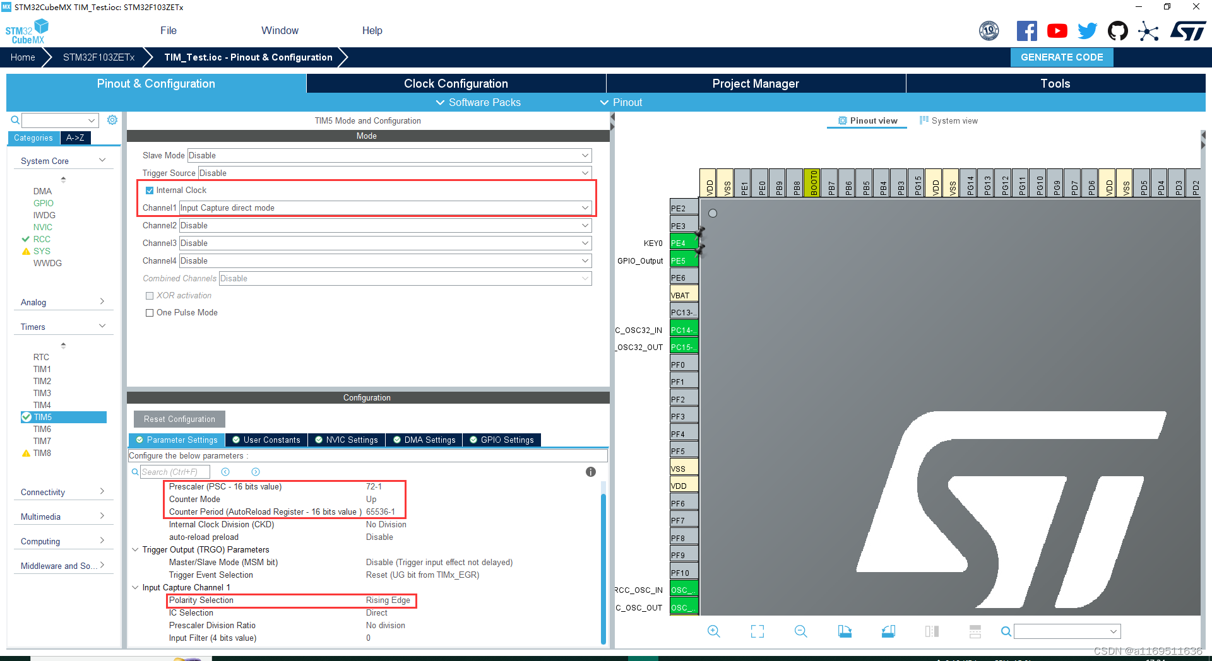Viewport: 1212px width, 661px height.
Task: Select the PC14 oscillator pin
Action: click(684, 330)
